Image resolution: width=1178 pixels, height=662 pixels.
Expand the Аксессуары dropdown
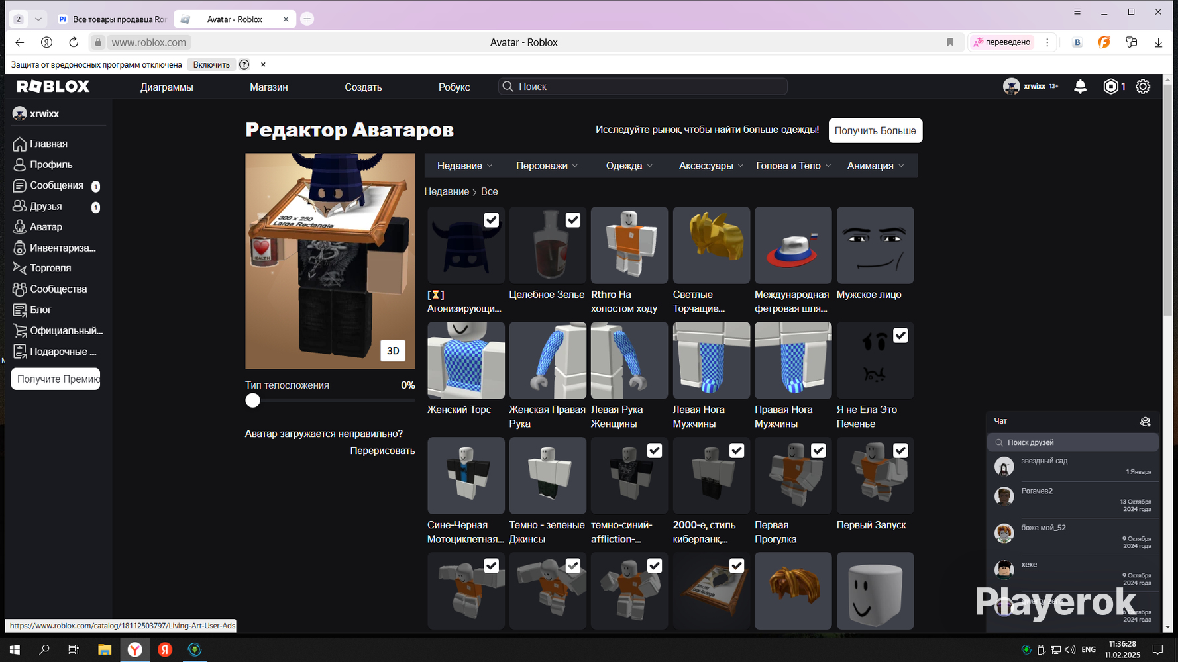(x=711, y=165)
